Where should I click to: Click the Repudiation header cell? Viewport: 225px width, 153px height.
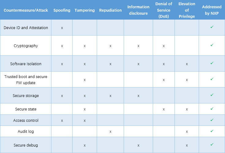tap(110, 10)
